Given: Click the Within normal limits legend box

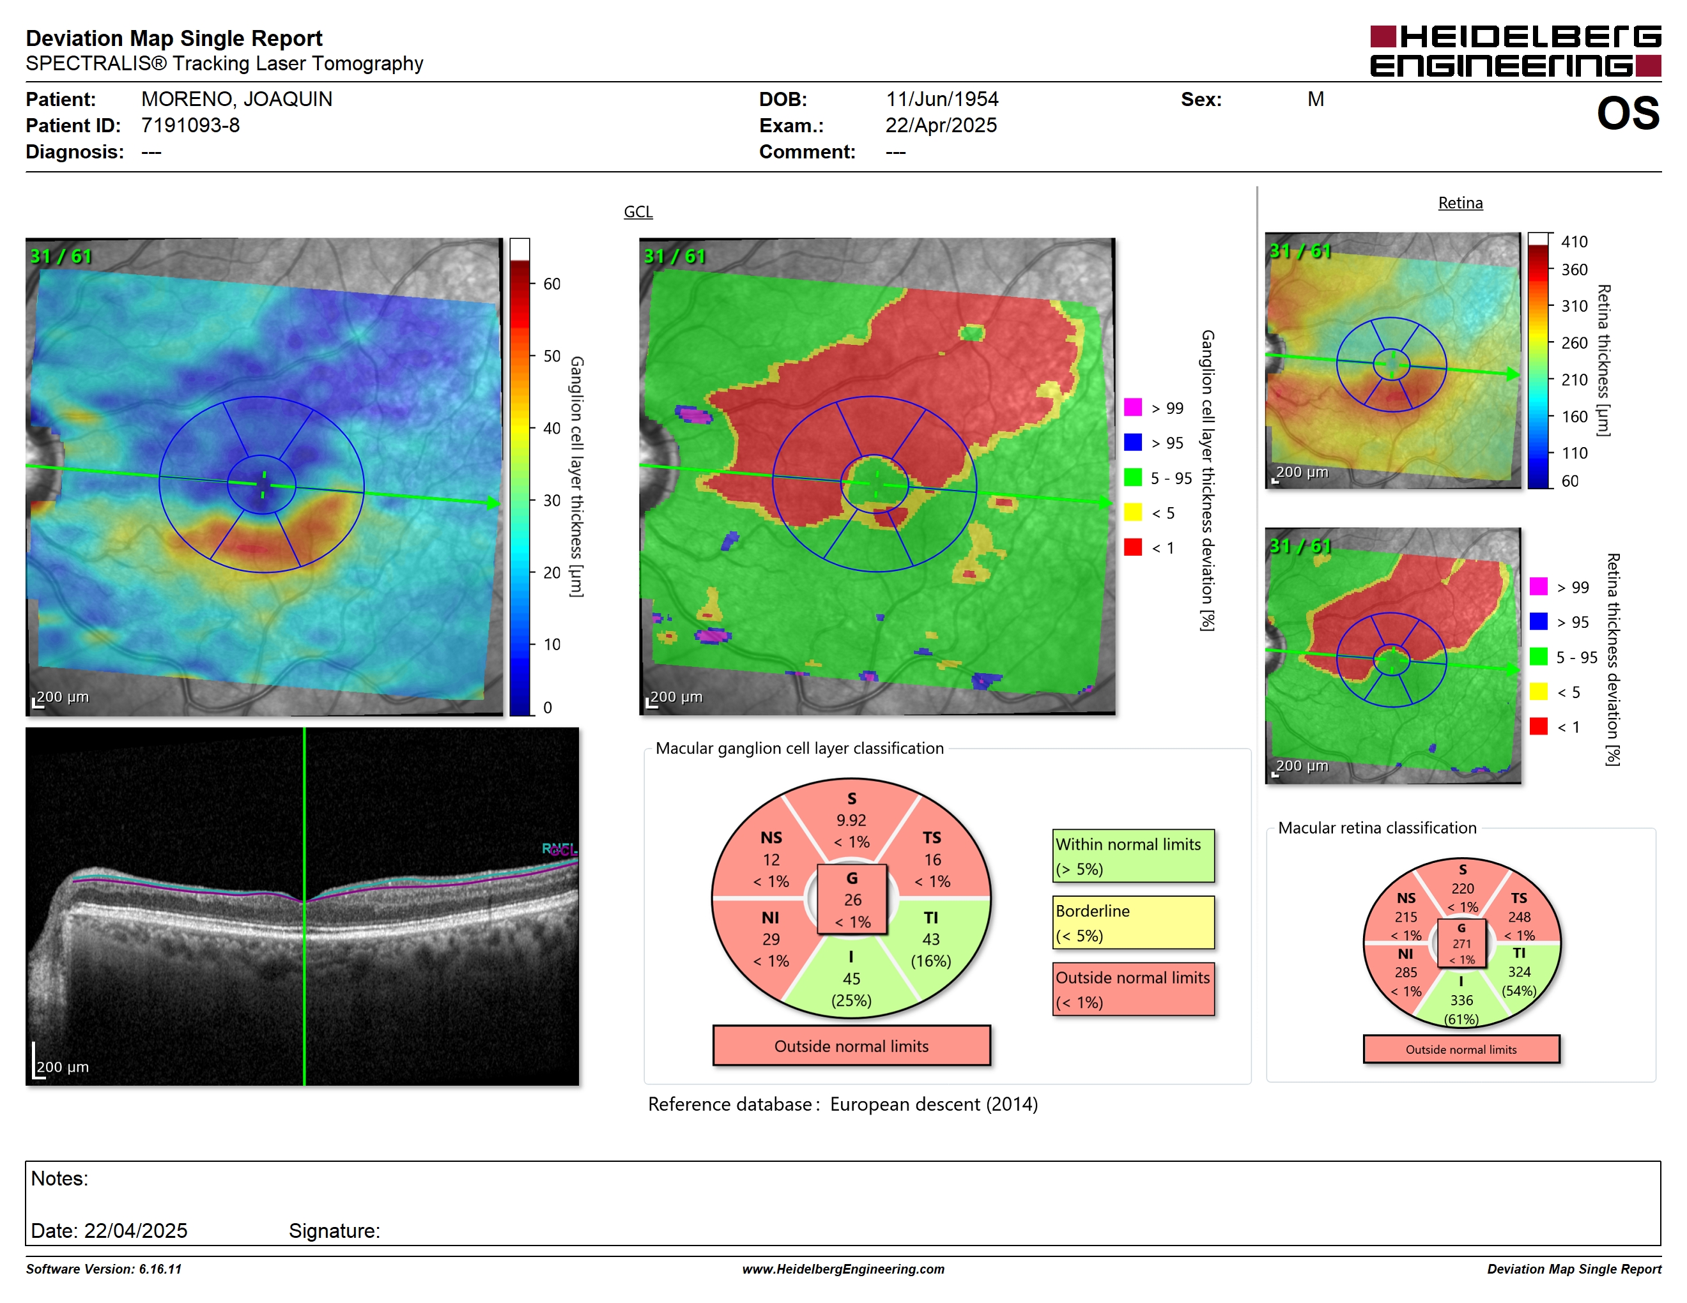Looking at the screenshot, I should point(1133,856).
